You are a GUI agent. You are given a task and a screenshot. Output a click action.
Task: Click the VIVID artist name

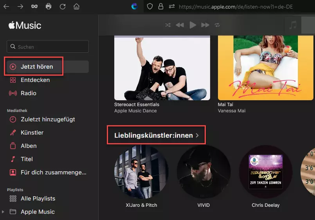coord(203,205)
